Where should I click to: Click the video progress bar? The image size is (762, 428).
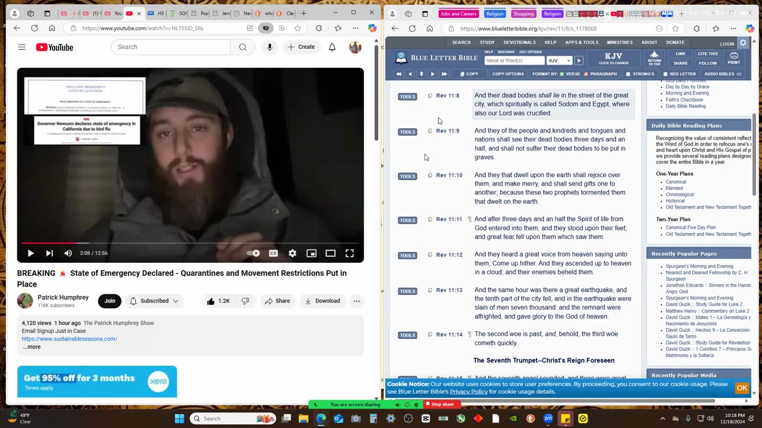tap(190, 243)
